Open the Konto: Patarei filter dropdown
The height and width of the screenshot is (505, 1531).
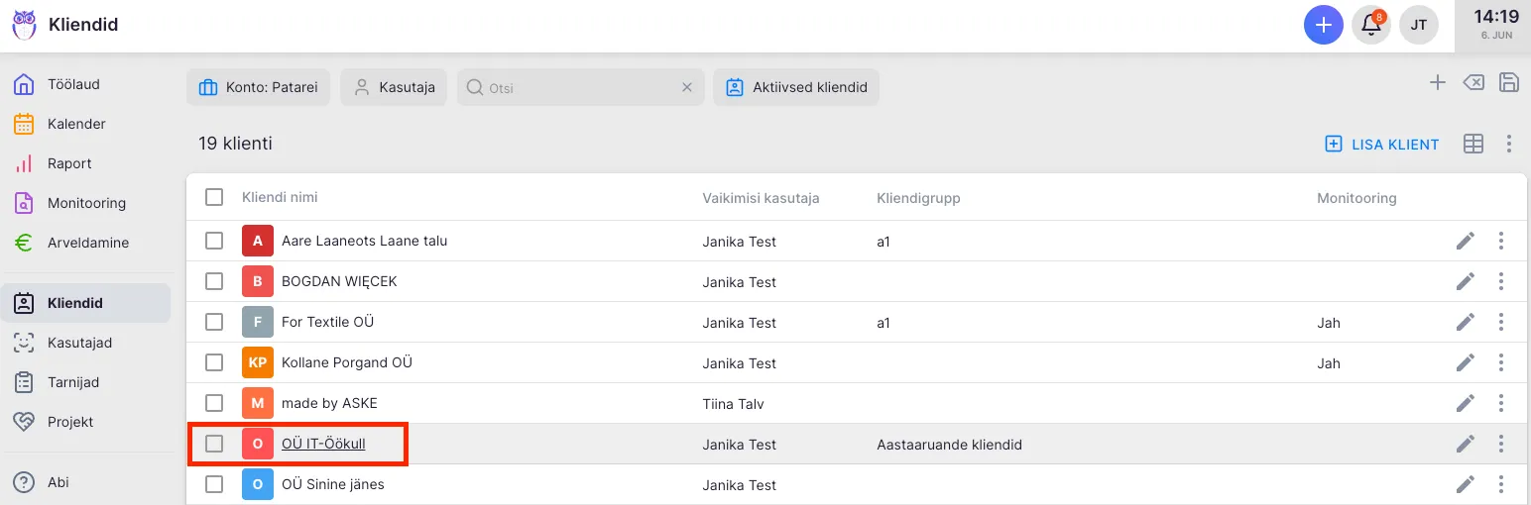click(x=258, y=87)
